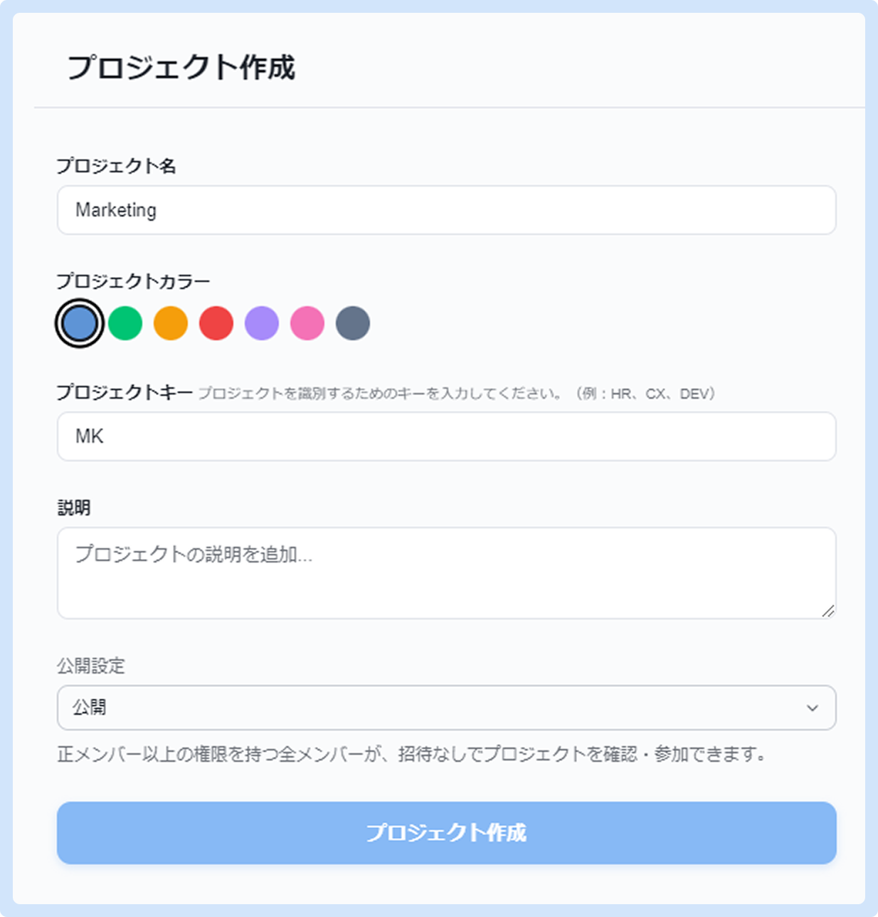Image resolution: width=878 pixels, height=917 pixels.
Task: Pick the orange project color circle
Action: point(171,323)
